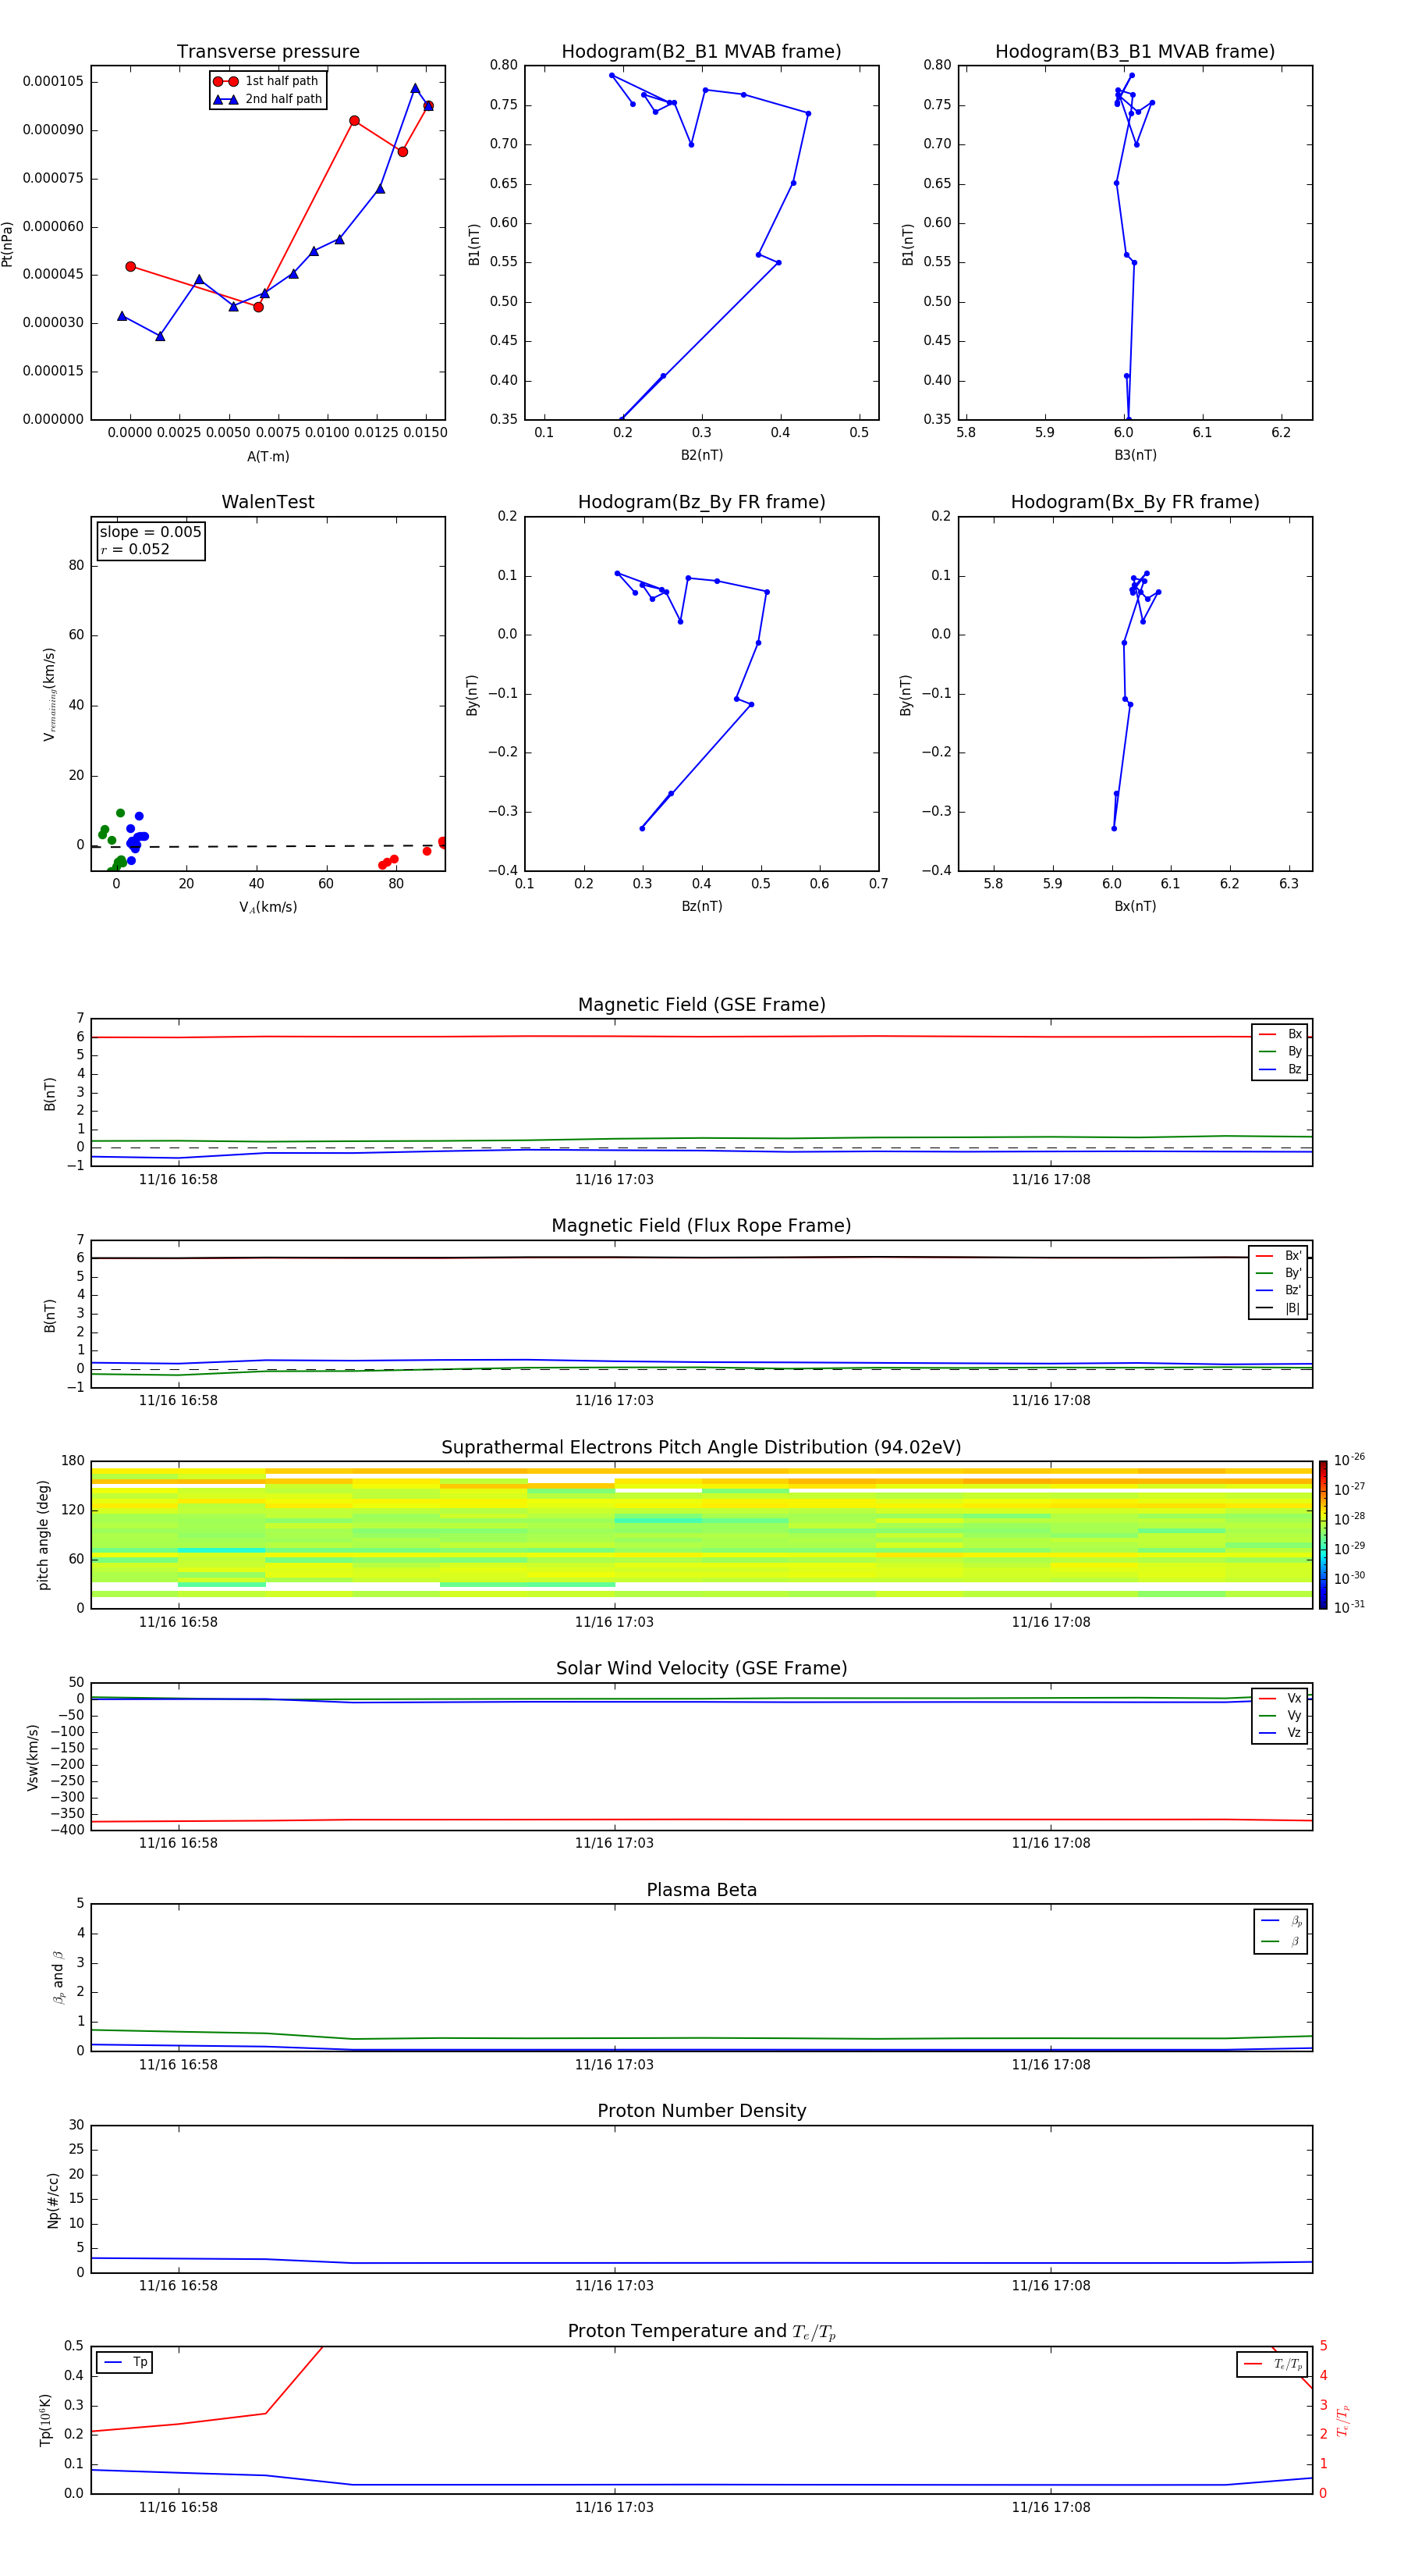This screenshot has width=1404, height=2576.
Task: Click the Suprathermal Electrons Pitch Angle Distribution title
Action: coord(701,1447)
